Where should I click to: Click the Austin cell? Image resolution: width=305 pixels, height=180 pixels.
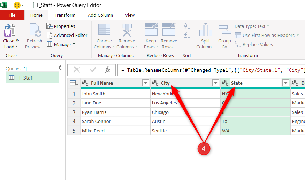(185, 122)
